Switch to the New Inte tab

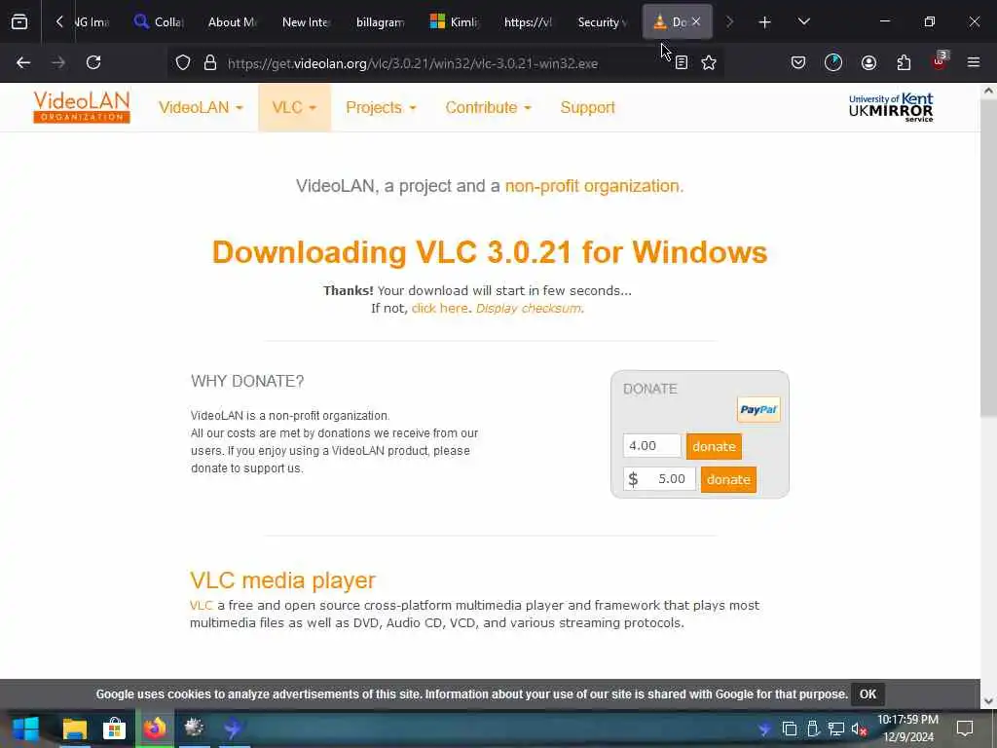pos(306,22)
